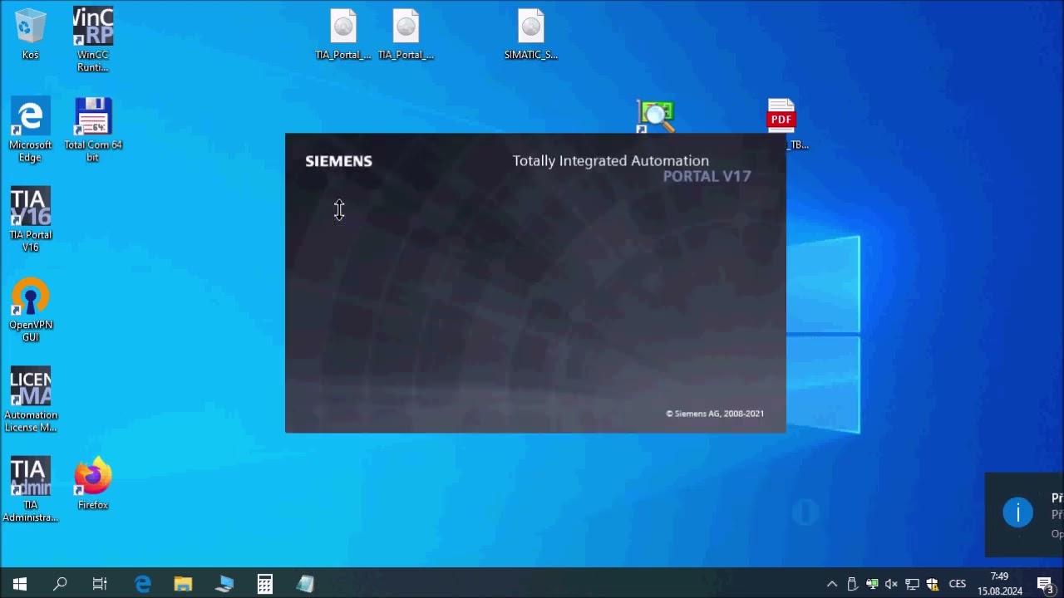Open the Koš recycle bin icon
1064x598 pixels.
click(31, 33)
